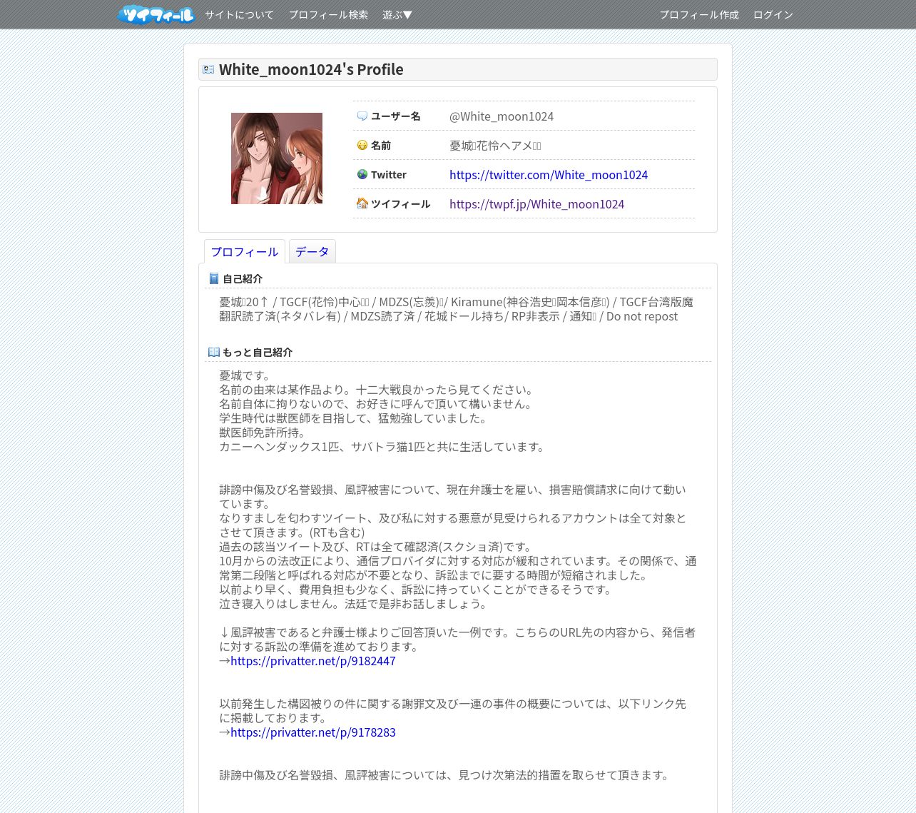The image size is (916, 813).
Task: Click the line 泣き寝入りはしません。法廷で是非お話しましょう。
Action: click(x=355, y=604)
